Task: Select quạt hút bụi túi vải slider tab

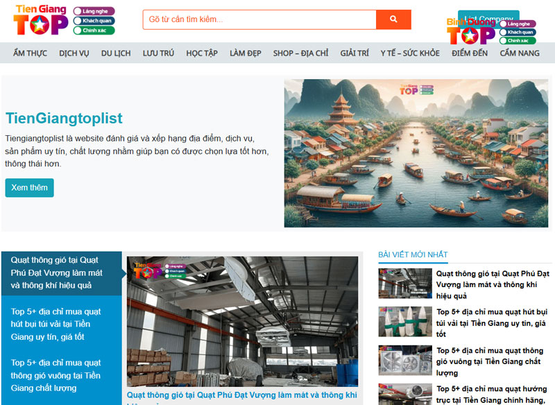Action: pyautogui.click(x=61, y=324)
